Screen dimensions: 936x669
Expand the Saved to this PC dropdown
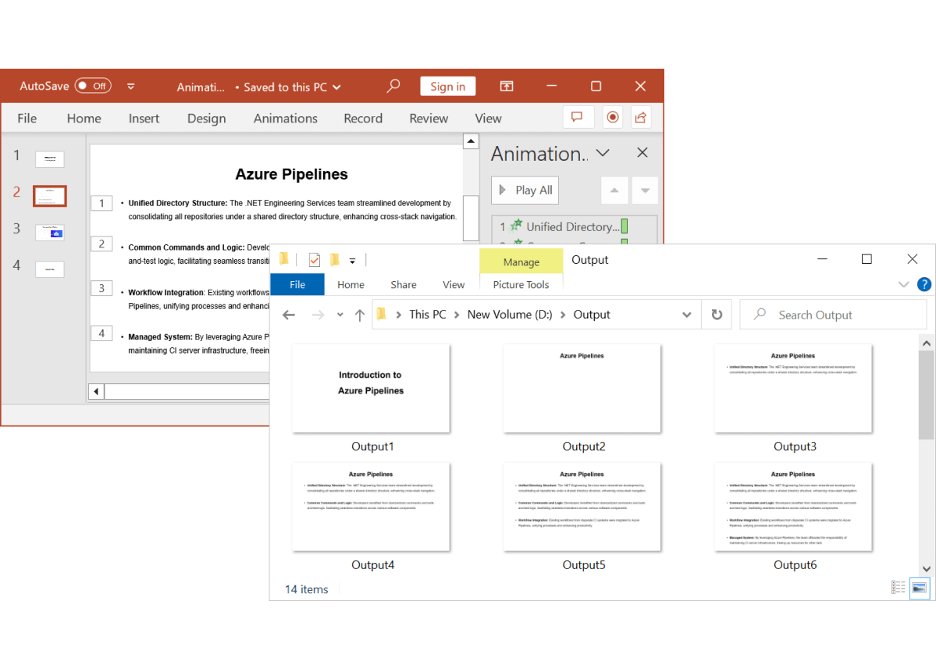click(x=336, y=87)
